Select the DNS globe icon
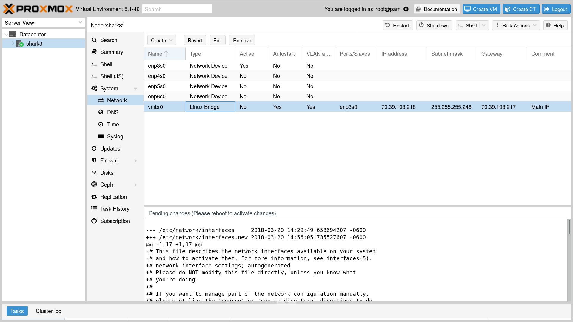Screen dimensions: 573x322 click(x=101, y=112)
